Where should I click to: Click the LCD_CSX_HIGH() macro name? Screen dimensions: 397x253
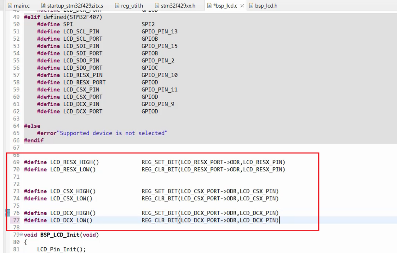(x=73, y=191)
